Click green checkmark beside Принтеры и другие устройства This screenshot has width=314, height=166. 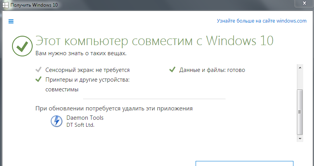point(38,79)
